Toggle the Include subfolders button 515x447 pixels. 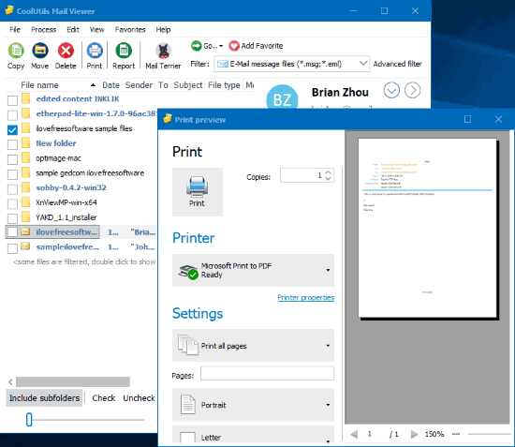[44, 397]
